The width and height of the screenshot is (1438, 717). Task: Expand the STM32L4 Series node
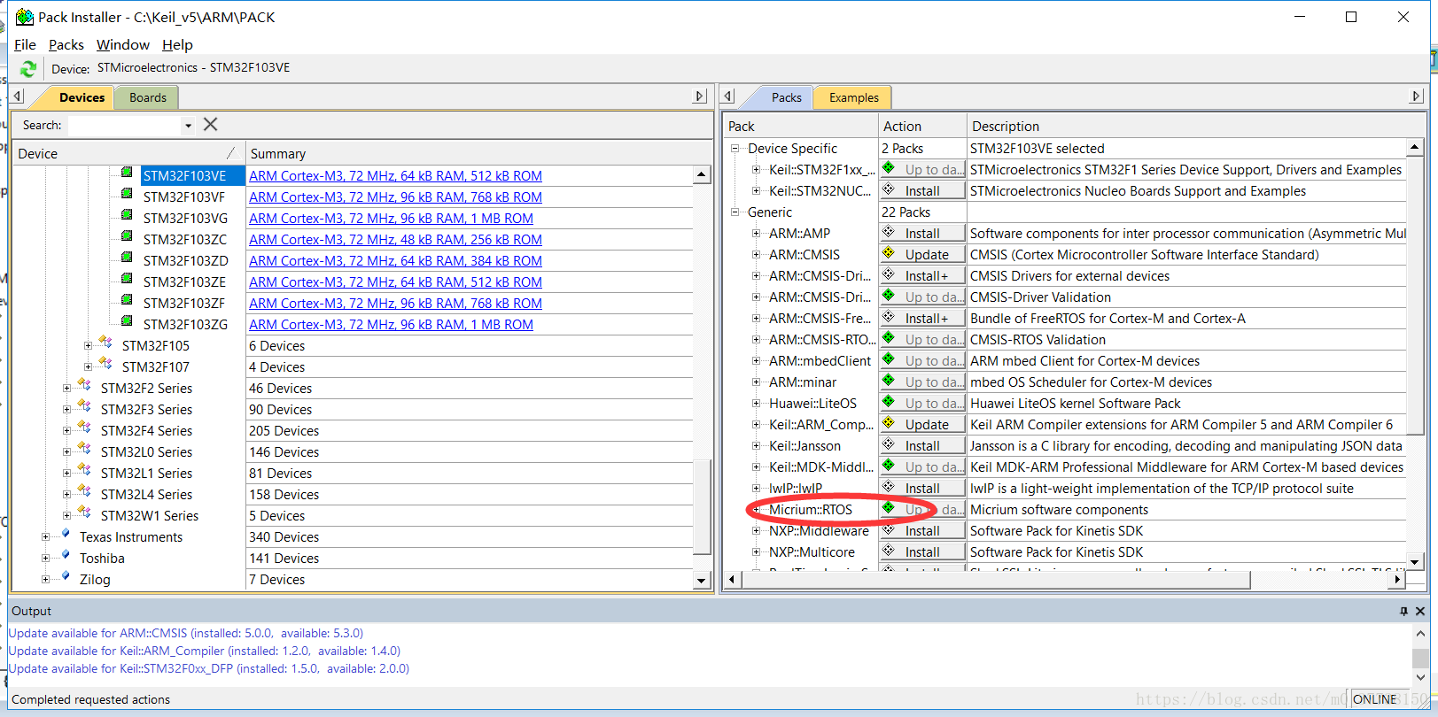[66, 494]
